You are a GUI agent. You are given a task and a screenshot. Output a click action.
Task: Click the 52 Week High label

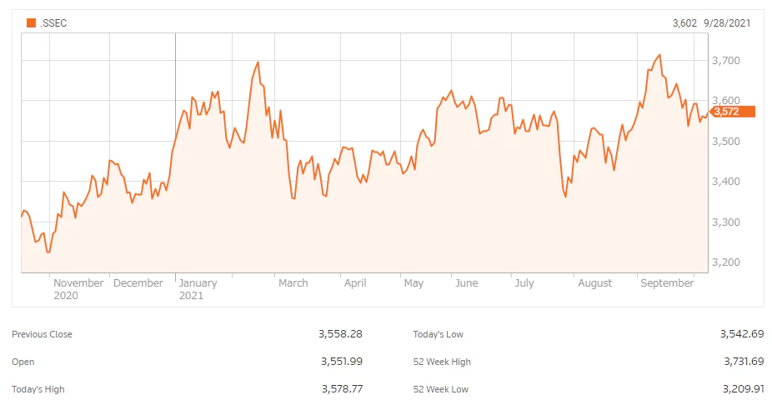coord(442,362)
